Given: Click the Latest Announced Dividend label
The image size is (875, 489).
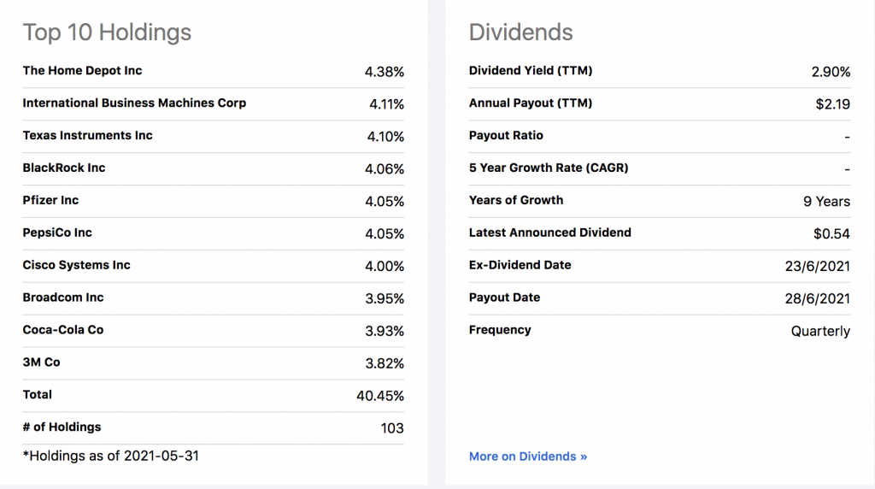Looking at the screenshot, I should point(550,233).
